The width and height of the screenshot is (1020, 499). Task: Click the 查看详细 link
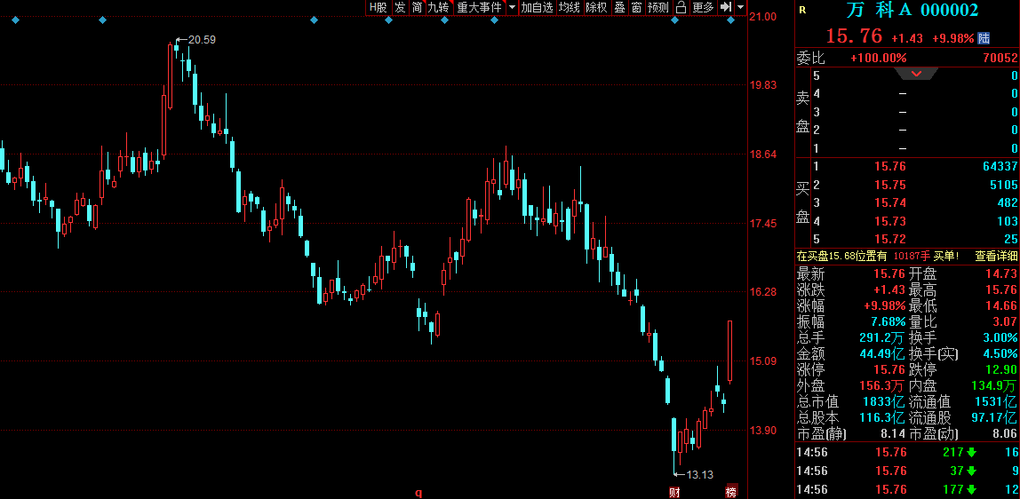pos(996,256)
